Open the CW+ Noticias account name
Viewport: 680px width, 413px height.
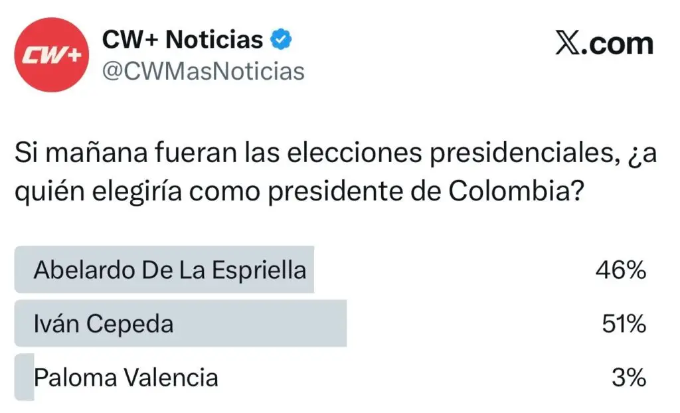coord(183,41)
